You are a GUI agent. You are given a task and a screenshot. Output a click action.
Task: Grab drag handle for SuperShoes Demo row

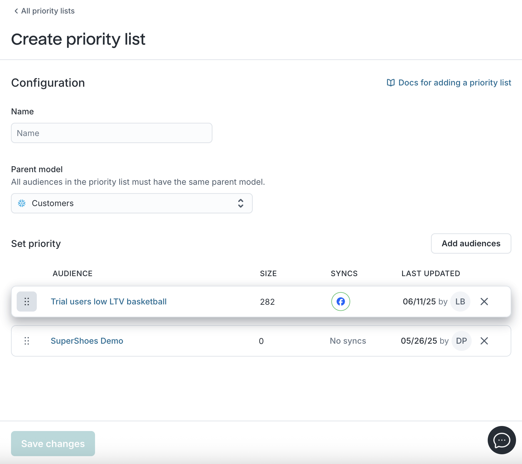pyautogui.click(x=27, y=341)
